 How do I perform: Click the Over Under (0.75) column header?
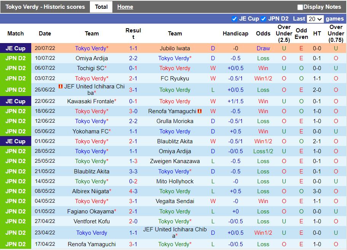pyautogui.click(x=336, y=34)
